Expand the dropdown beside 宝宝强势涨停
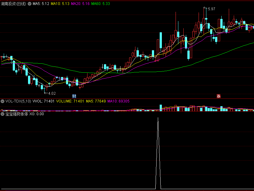The width and height of the screenshot is (254, 191). pos(2,114)
